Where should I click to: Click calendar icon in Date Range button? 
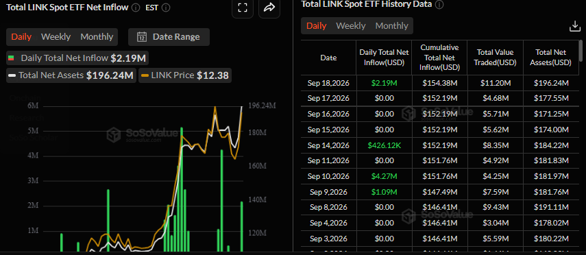tap(142, 37)
